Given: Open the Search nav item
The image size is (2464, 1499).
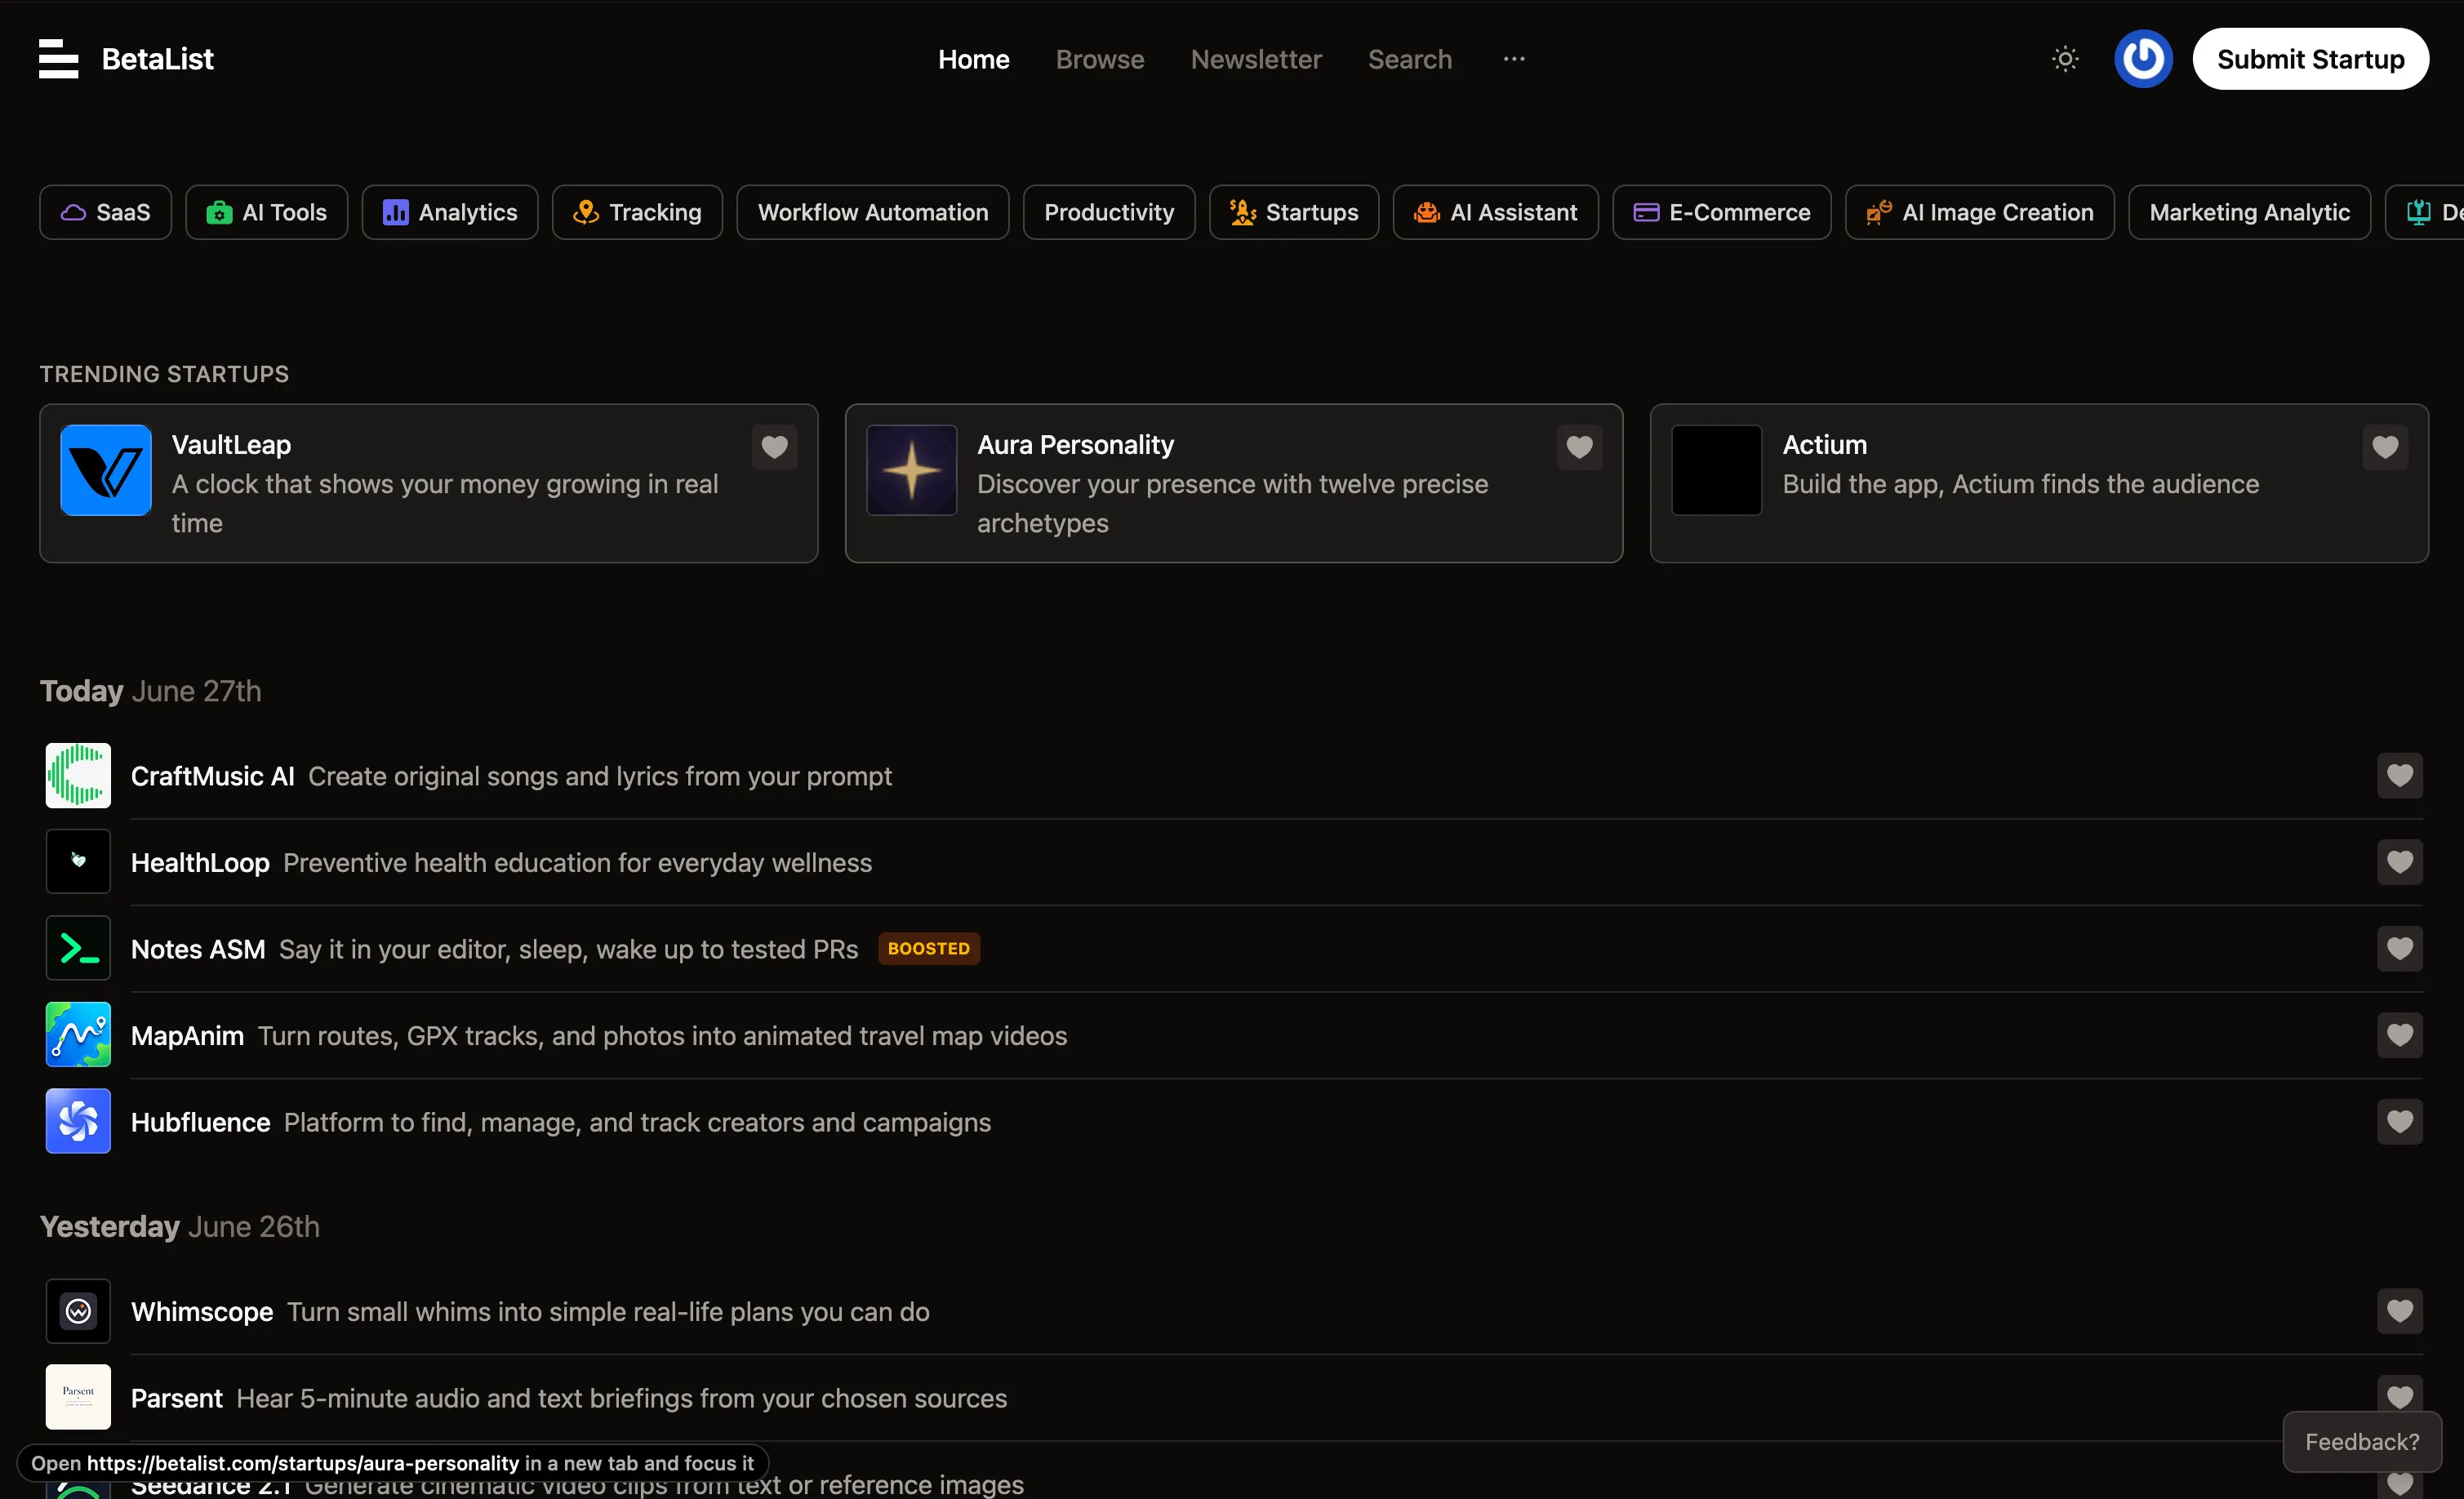Looking at the screenshot, I should coord(1410,59).
